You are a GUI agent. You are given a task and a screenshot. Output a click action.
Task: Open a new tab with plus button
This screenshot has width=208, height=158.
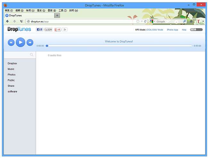point(57,15)
